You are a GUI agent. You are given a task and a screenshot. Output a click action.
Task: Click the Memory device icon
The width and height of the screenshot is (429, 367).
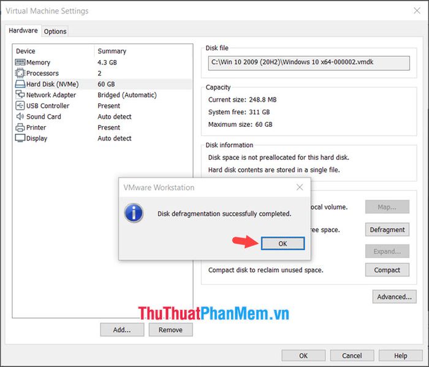point(20,62)
